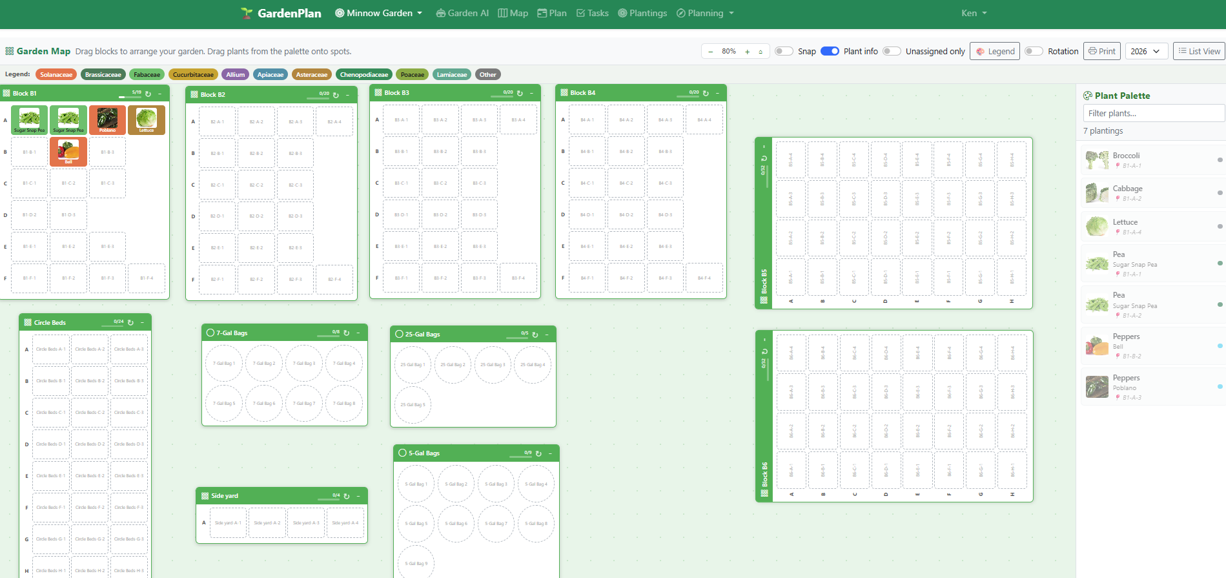
Task: Click the Side yard reload icon
Action: point(347,496)
